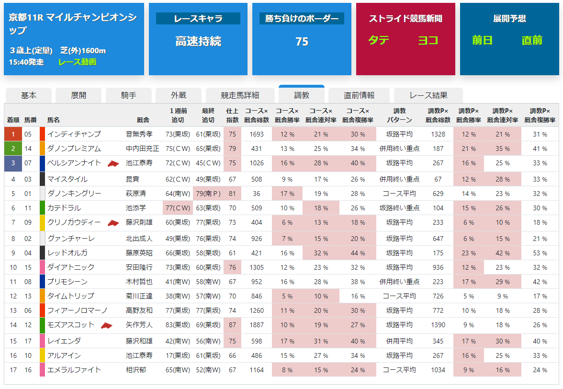This screenshot has height=389, width=563.
Task: Click the 坂路終い重点 pattern for カテドラル
Action: pyautogui.click(x=399, y=207)
